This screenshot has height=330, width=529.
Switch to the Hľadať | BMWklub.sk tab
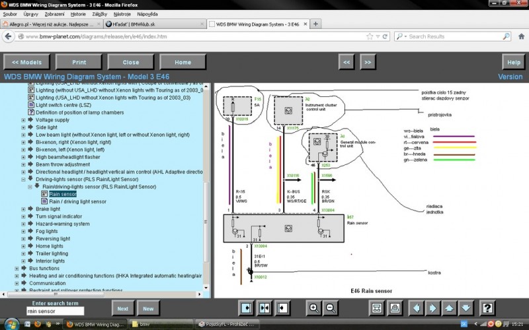[x=155, y=24]
